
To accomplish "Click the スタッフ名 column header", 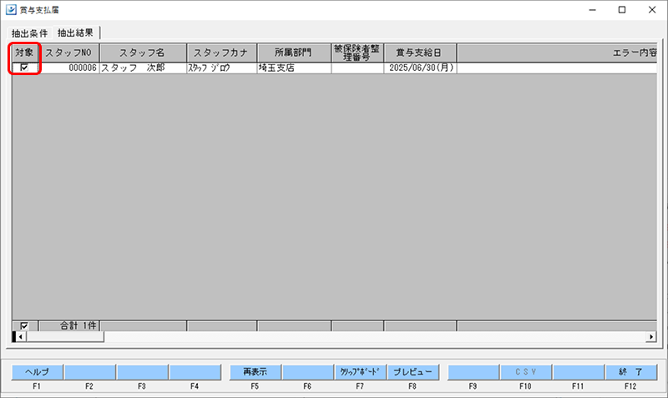I will 143,53.
